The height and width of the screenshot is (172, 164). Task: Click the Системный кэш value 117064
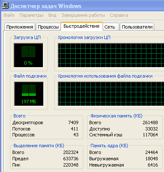pyautogui.click(x=150, y=135)
